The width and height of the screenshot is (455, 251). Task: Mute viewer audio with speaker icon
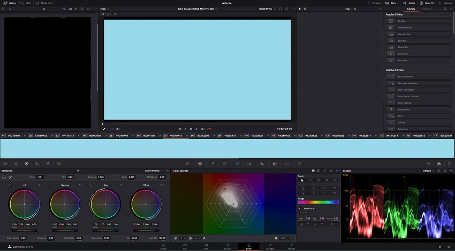(x=118, y=129)
